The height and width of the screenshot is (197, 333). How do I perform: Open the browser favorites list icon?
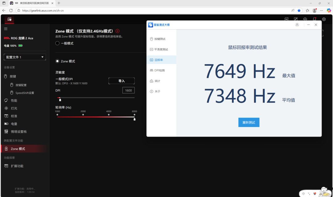pos(307,10)
